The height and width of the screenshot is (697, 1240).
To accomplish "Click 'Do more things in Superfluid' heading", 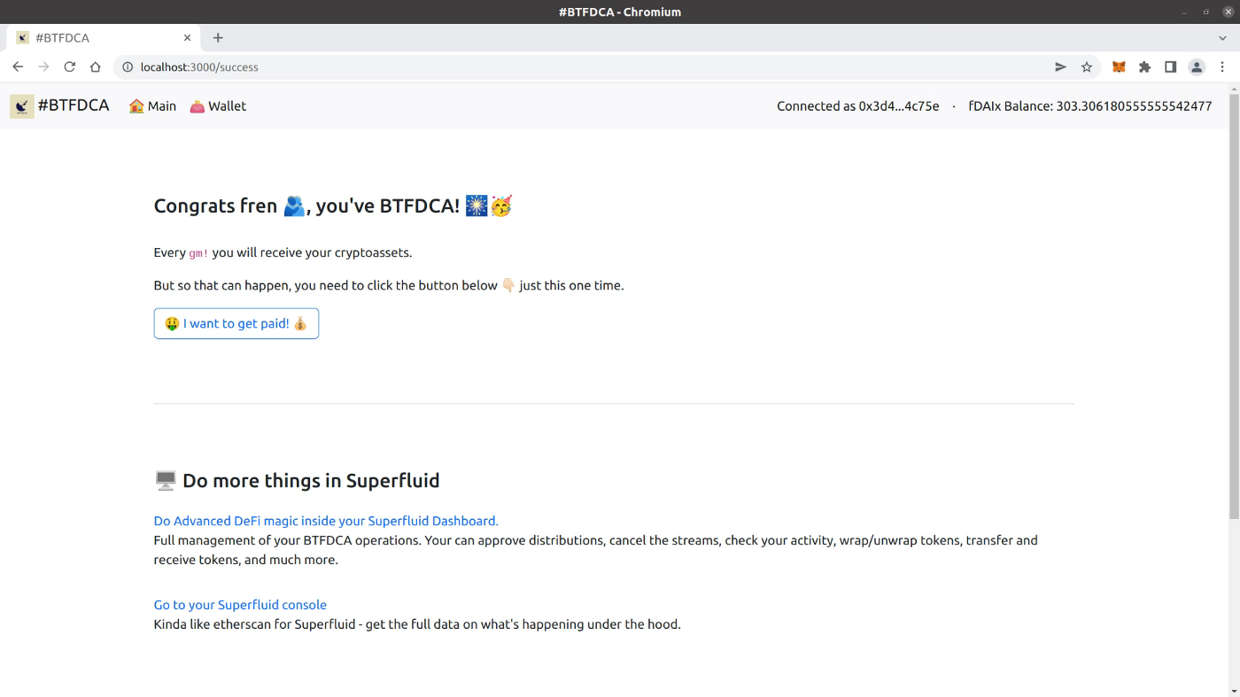I will [x=297, y=481].
